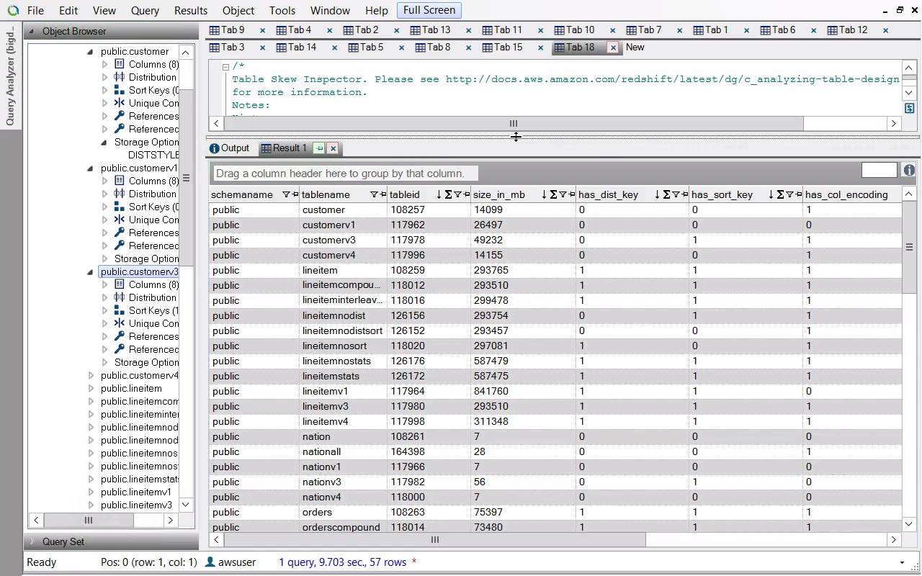Open the Query menu
The width and height of the screenshot is (922, 576).
click(x=145, y=11)
